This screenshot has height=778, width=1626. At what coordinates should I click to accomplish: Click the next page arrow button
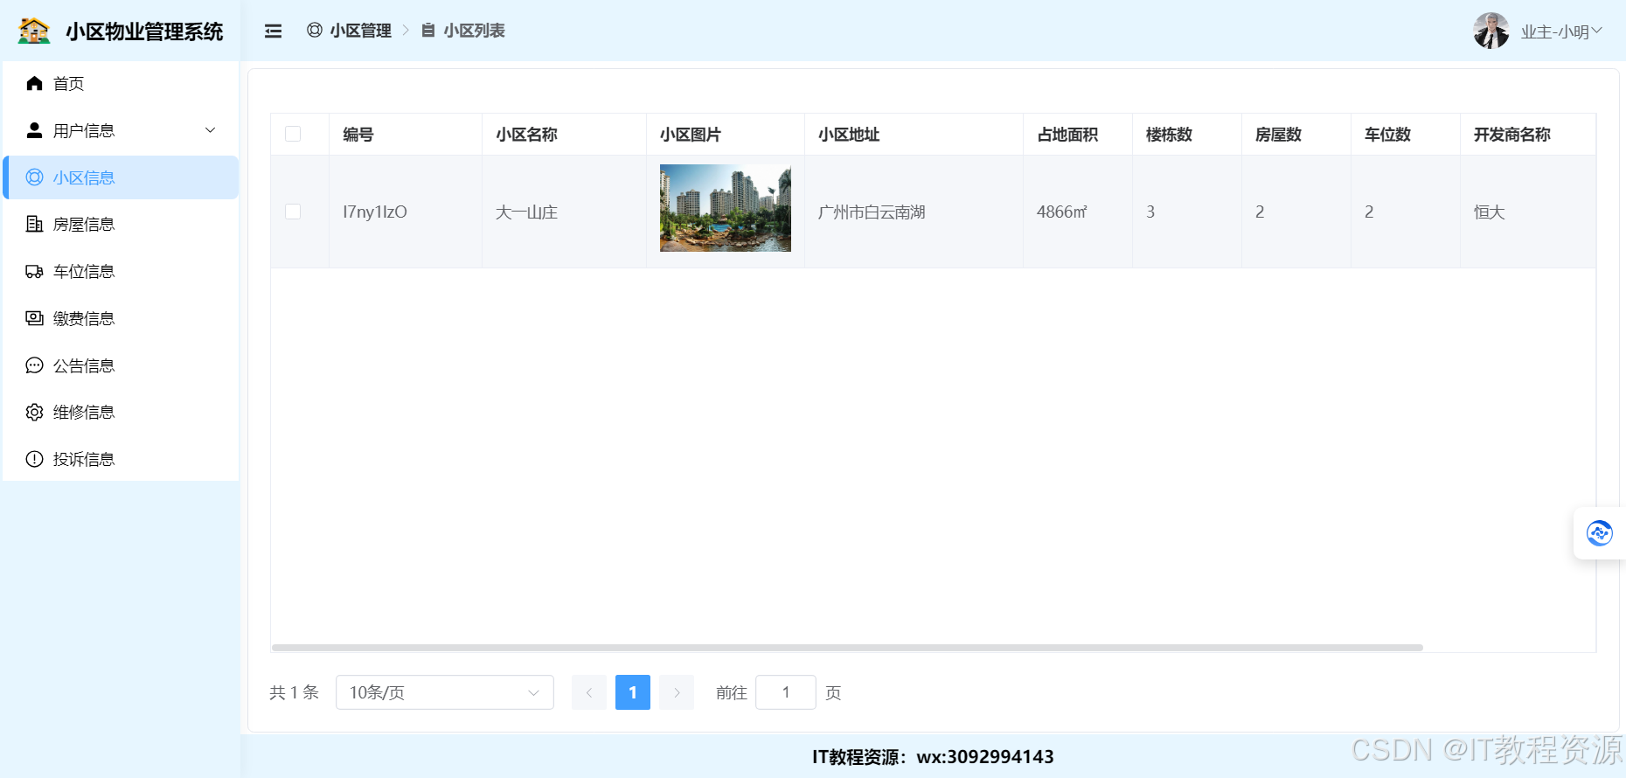click(677, 692)
